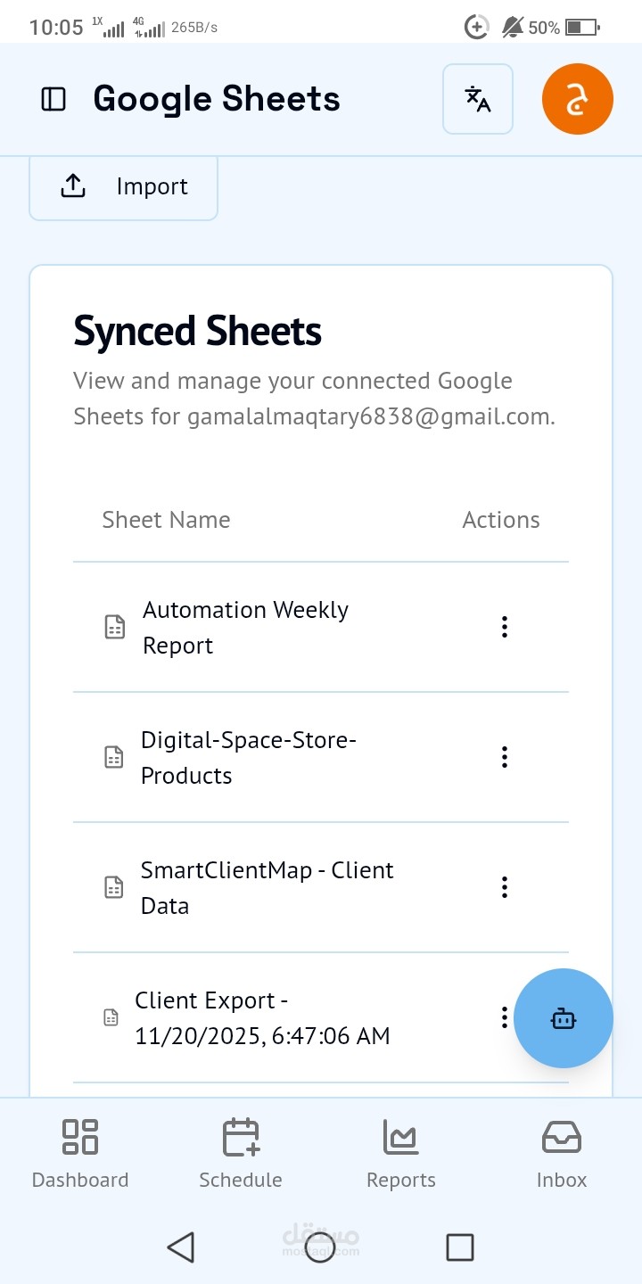
Task: Open the floating chatbot assistant button
Action: [563, 1018]
